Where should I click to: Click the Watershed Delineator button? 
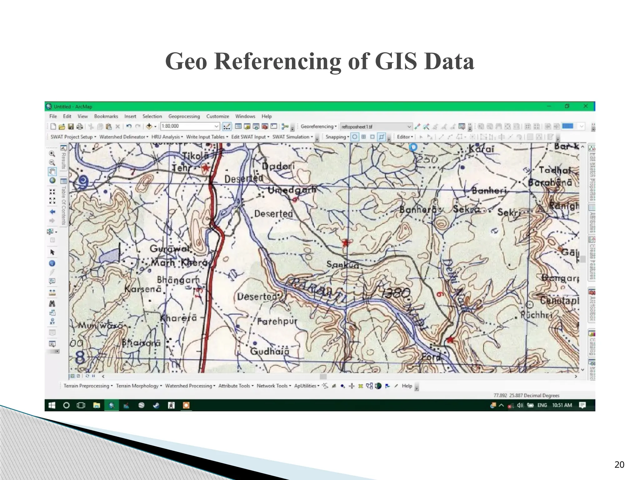click(x=124, y=137)
